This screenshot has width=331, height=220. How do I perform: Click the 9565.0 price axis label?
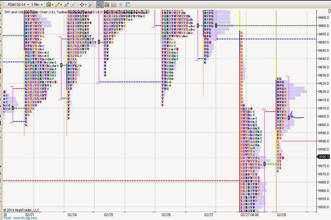pyautogui.click(x=324, y=182)
